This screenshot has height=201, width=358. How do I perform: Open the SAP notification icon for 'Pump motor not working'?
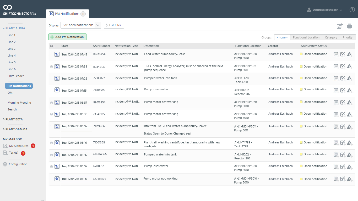point(57,102)
